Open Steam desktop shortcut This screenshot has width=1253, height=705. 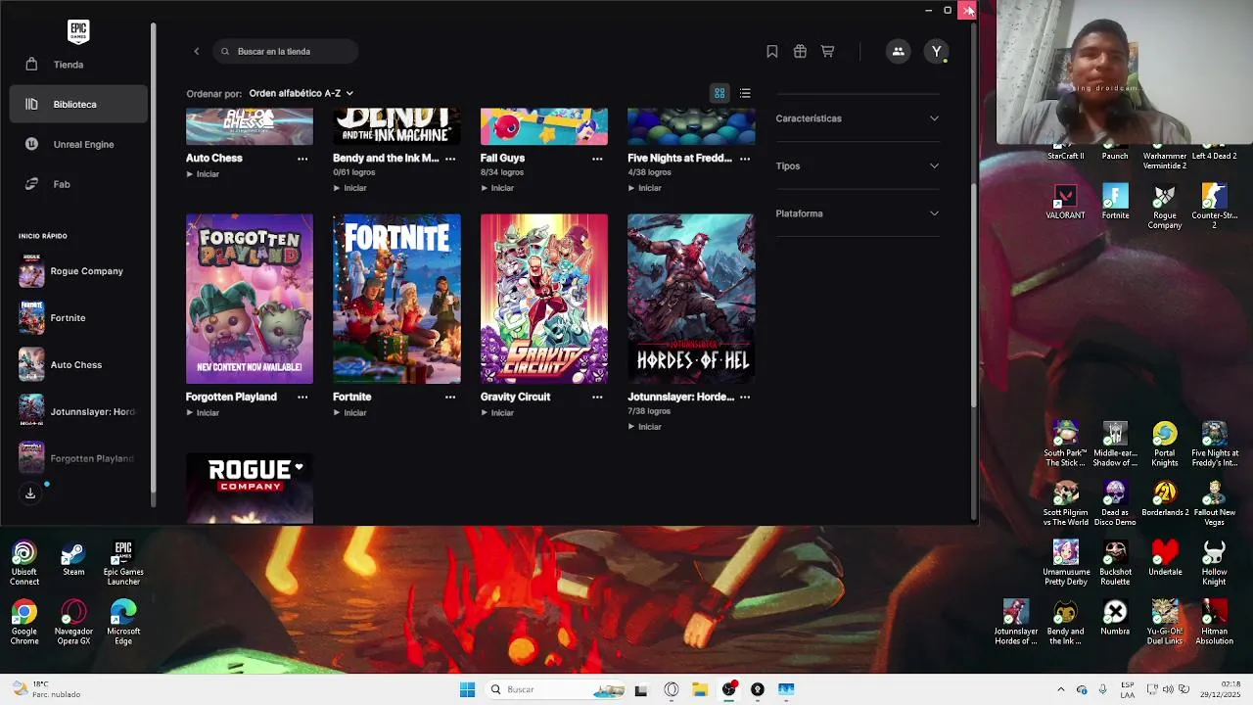coord(73,559)
